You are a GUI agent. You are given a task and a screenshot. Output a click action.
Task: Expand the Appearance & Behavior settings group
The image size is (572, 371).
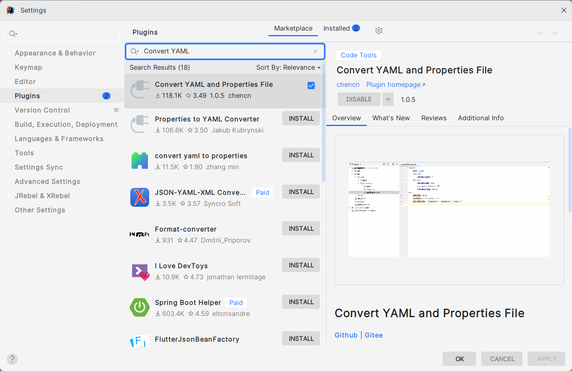pos(9,53)
